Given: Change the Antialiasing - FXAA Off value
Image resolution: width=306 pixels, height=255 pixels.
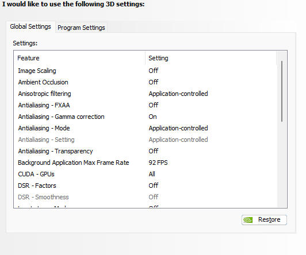Looking at the screenshot, I should point(154,105).
